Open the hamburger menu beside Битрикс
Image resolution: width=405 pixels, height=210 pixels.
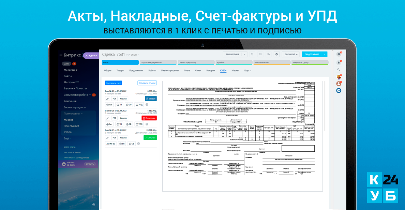[61, 55]
